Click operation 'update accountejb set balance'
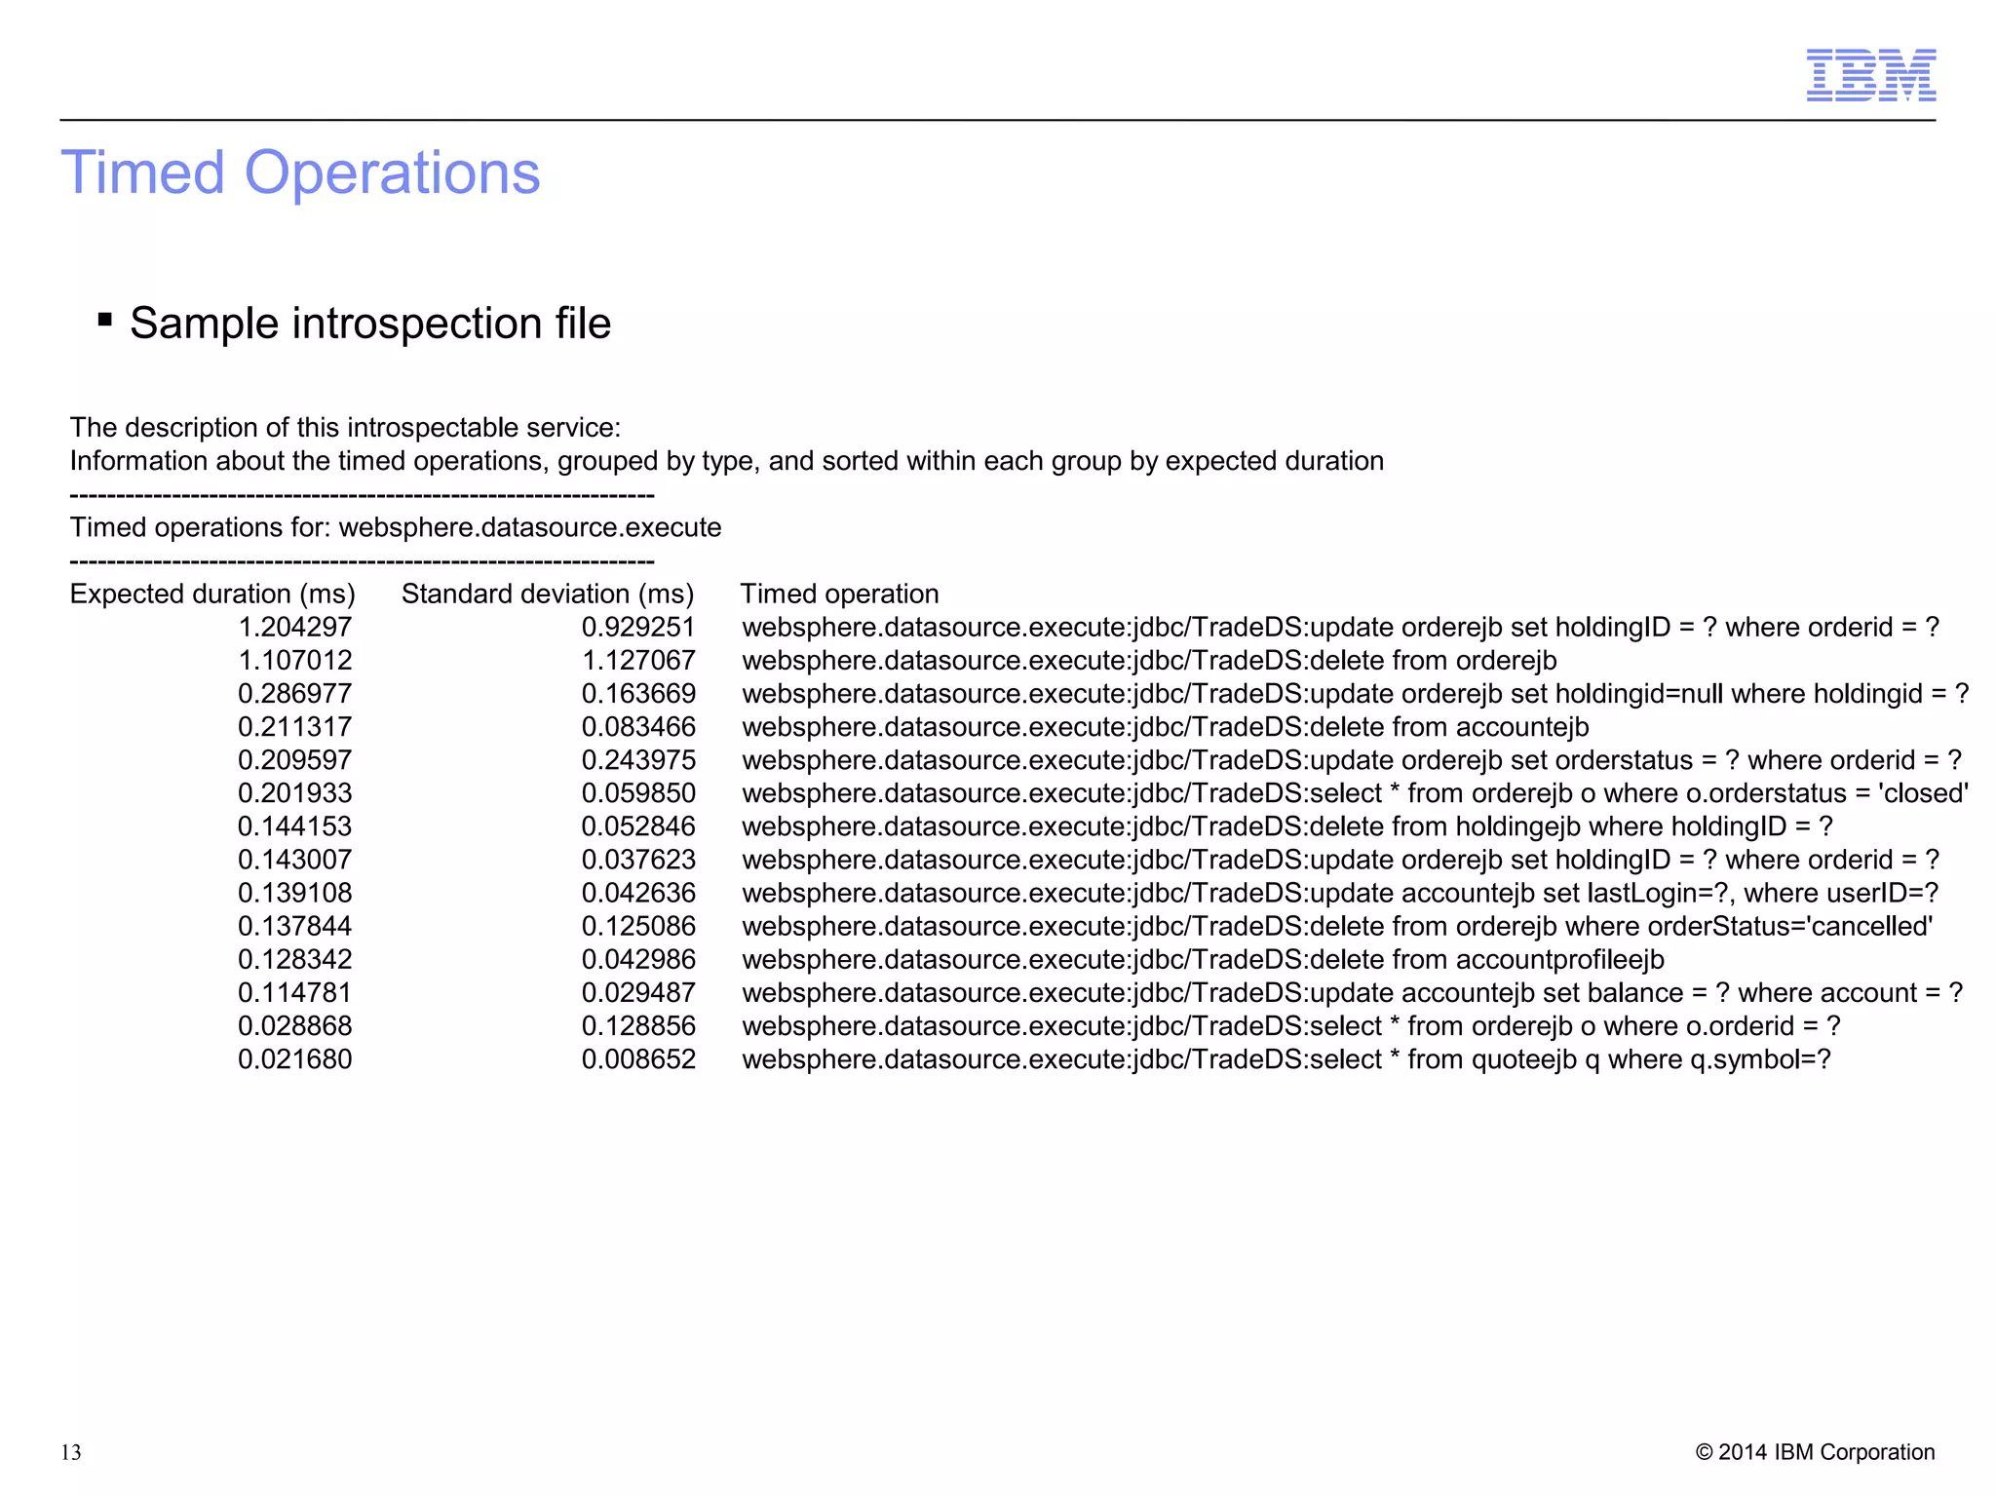 click(x=1353, y=992)
